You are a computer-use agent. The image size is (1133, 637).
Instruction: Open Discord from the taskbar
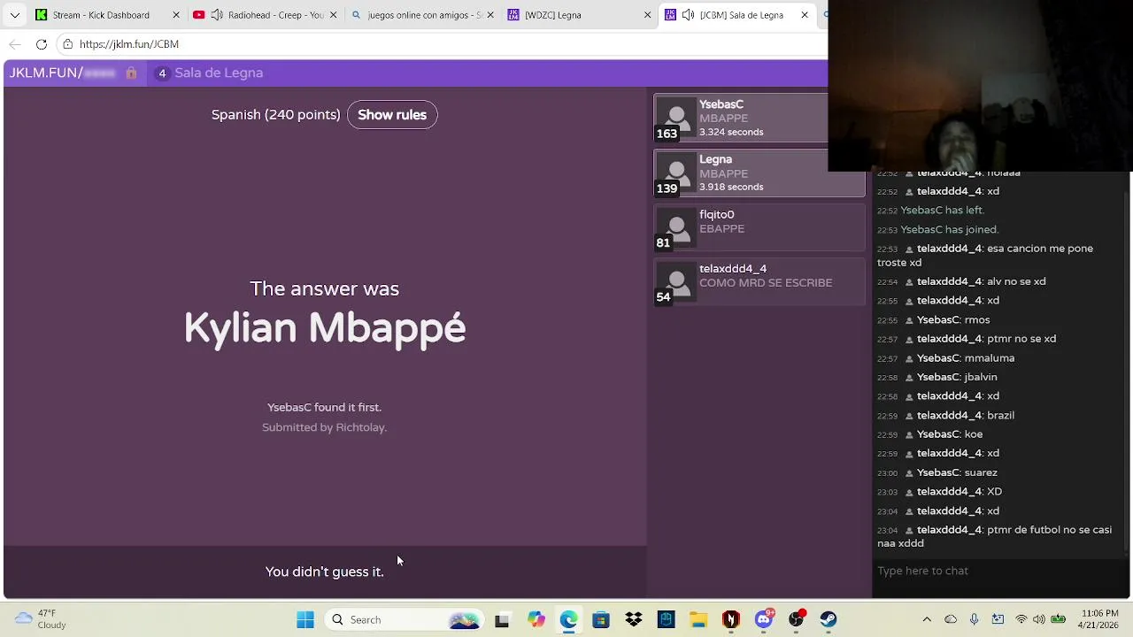pyautogui.click(x=764, y=619)
